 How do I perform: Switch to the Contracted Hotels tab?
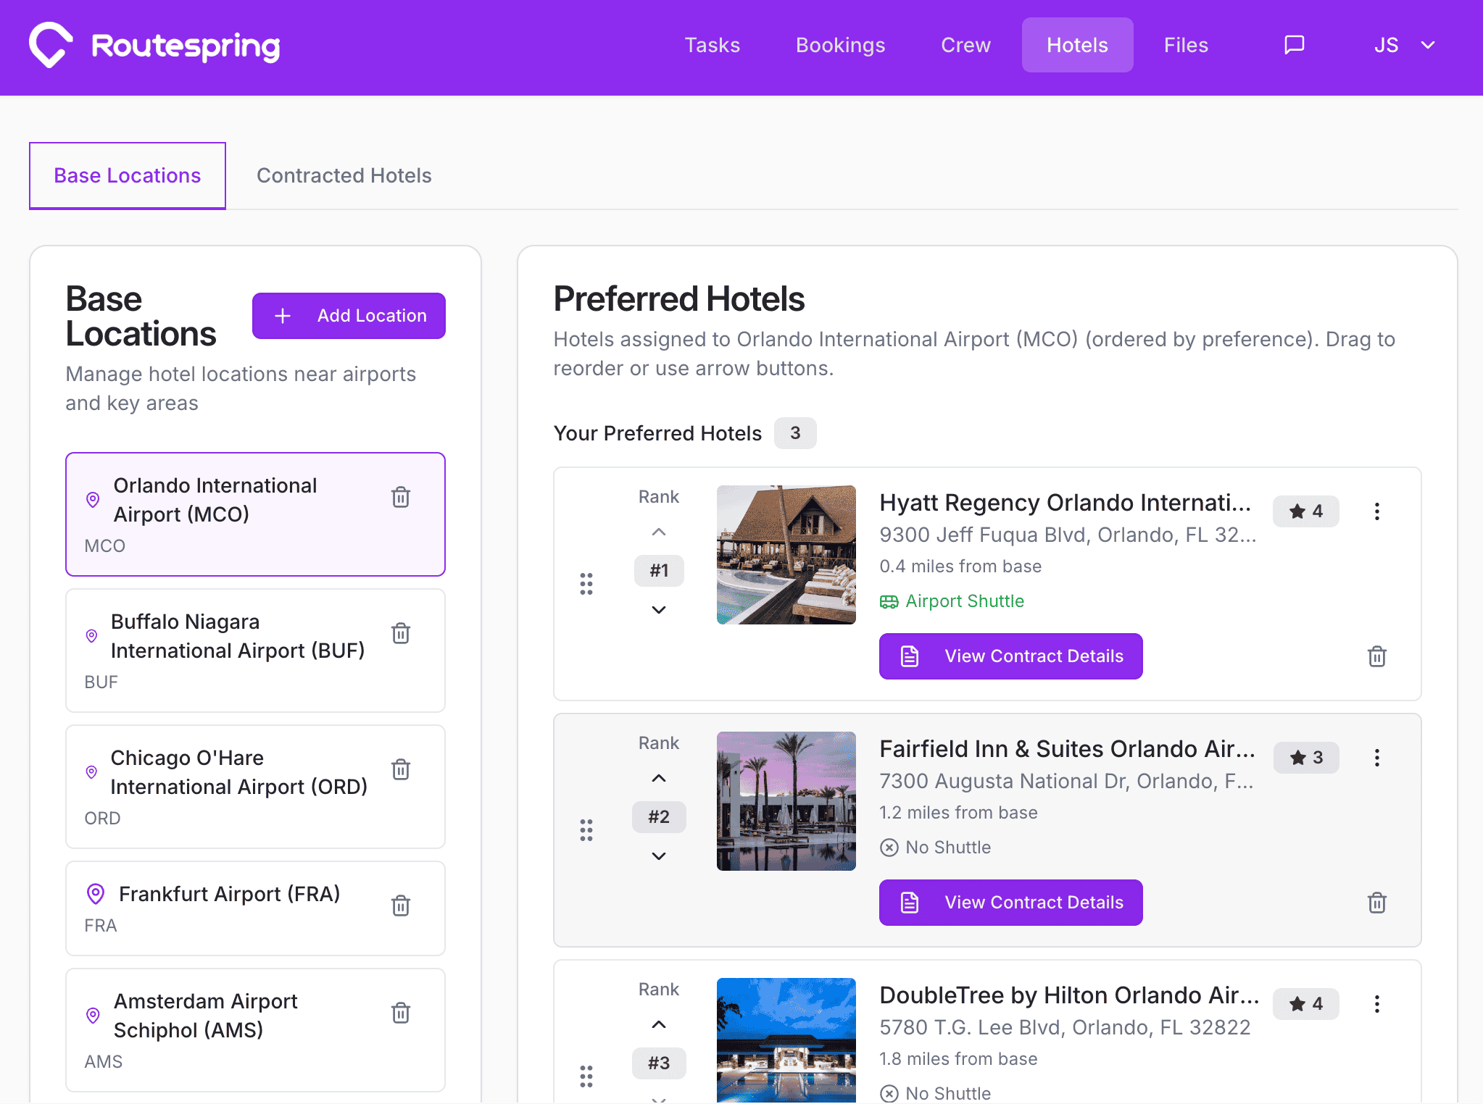pyautogui.click(x=344, y=175)
